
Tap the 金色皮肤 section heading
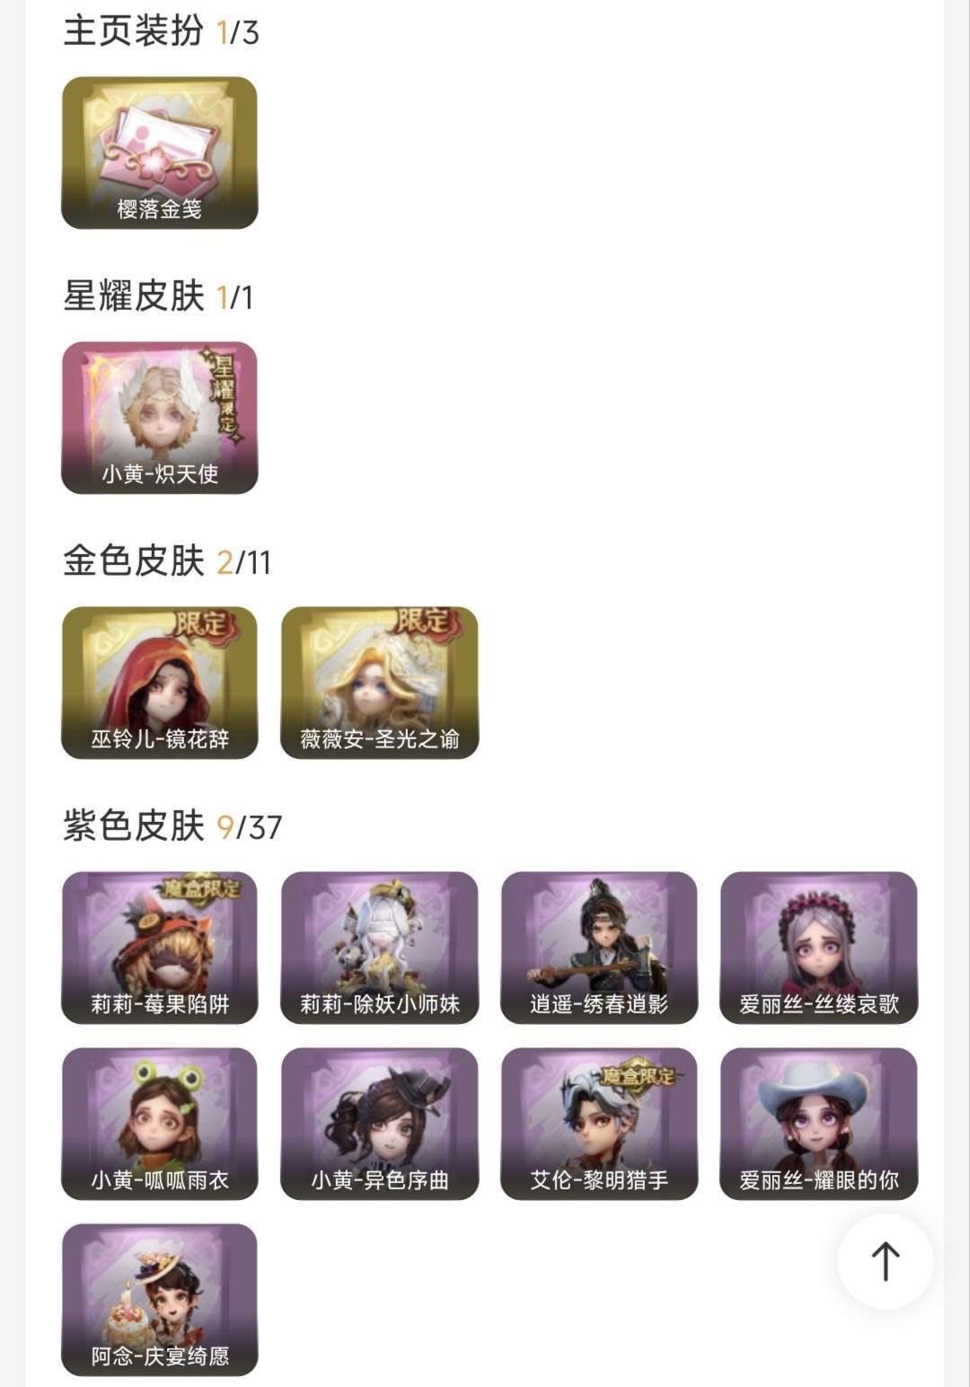[134, 561]
